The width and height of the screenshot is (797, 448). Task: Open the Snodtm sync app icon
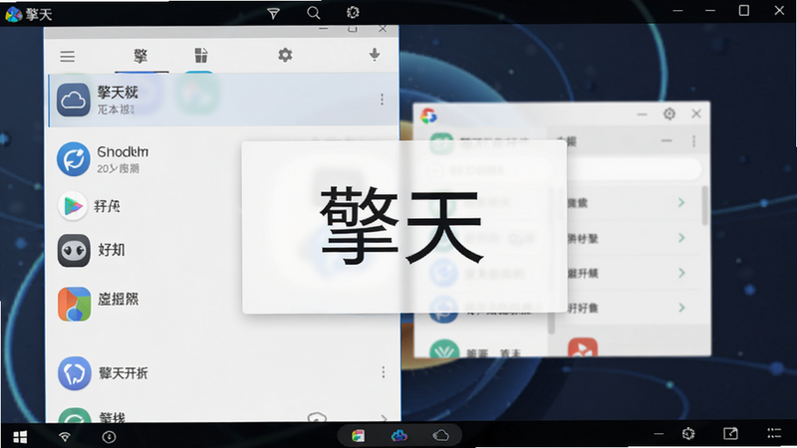[73, 159]
